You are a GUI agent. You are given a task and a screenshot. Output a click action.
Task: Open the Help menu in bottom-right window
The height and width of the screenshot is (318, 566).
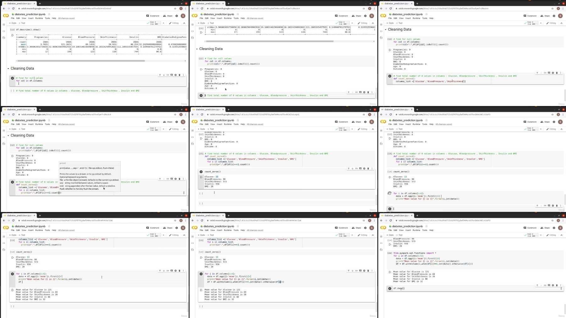pos(431,230)
